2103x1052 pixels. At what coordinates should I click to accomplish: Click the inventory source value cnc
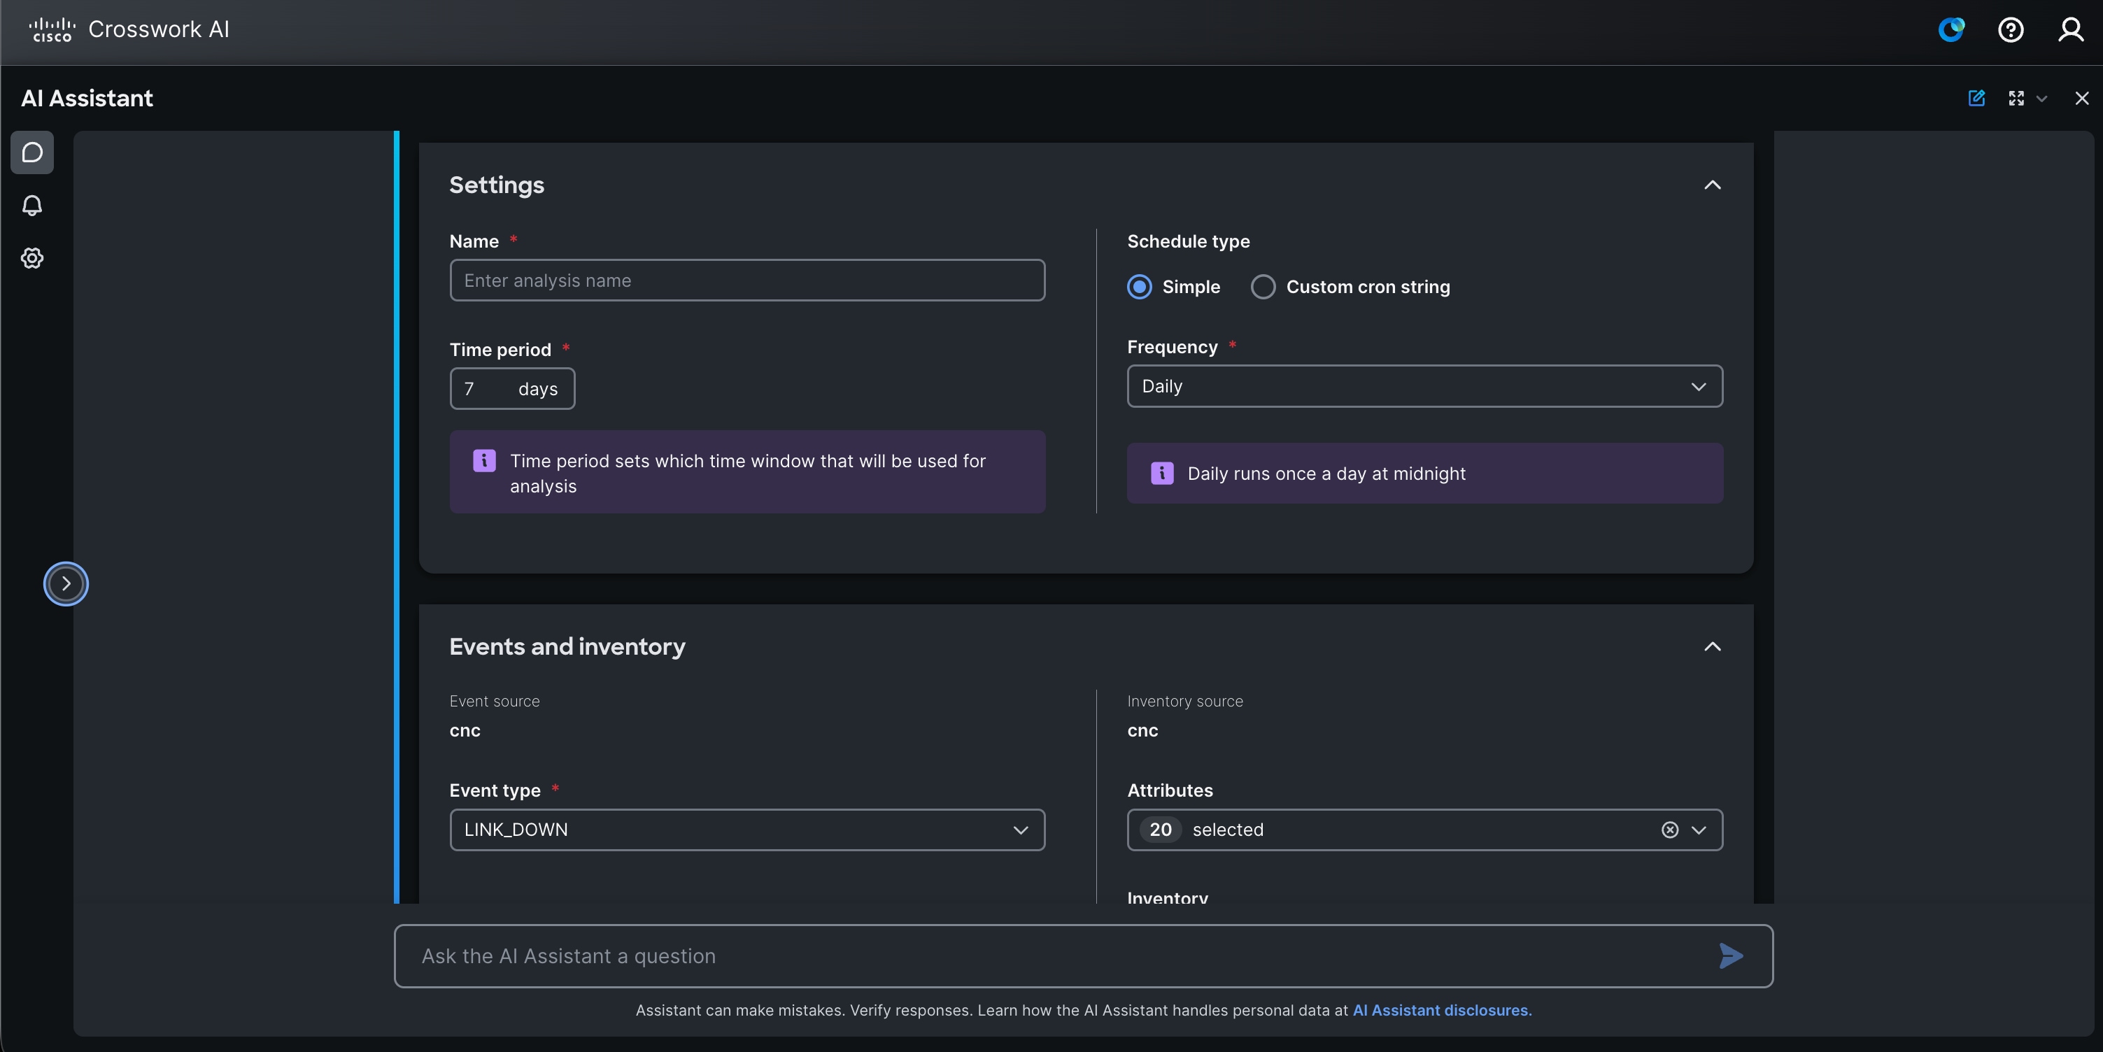(x=1142, y=730)
